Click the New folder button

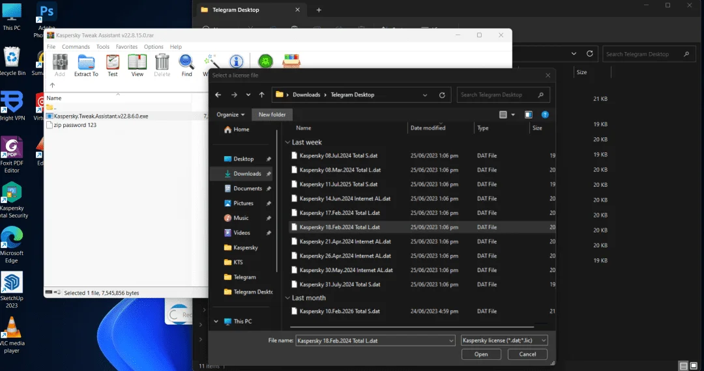pos(272,115)
